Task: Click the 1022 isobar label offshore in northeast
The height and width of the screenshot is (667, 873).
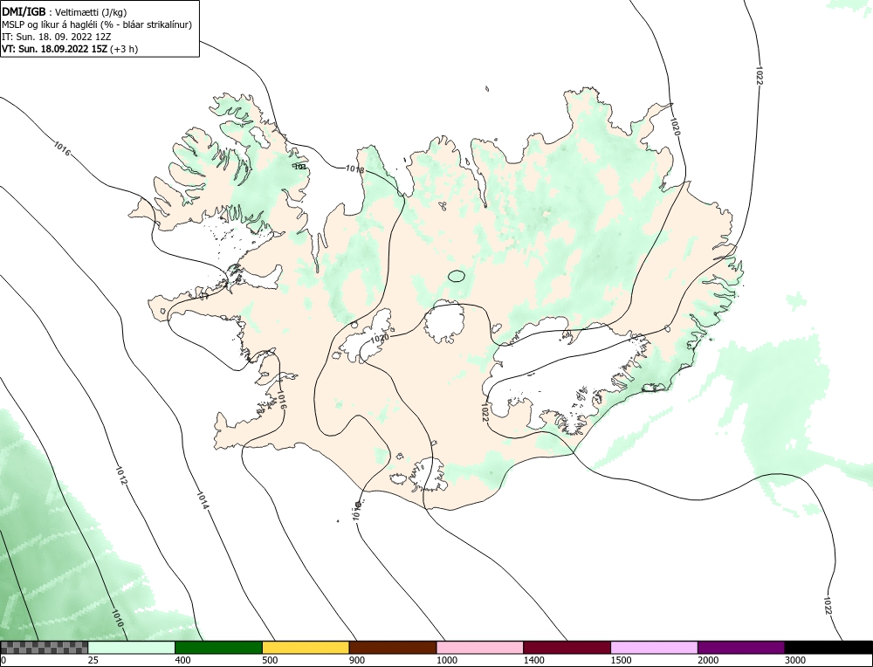Action: pyautogui.click(x=759, y=76)
